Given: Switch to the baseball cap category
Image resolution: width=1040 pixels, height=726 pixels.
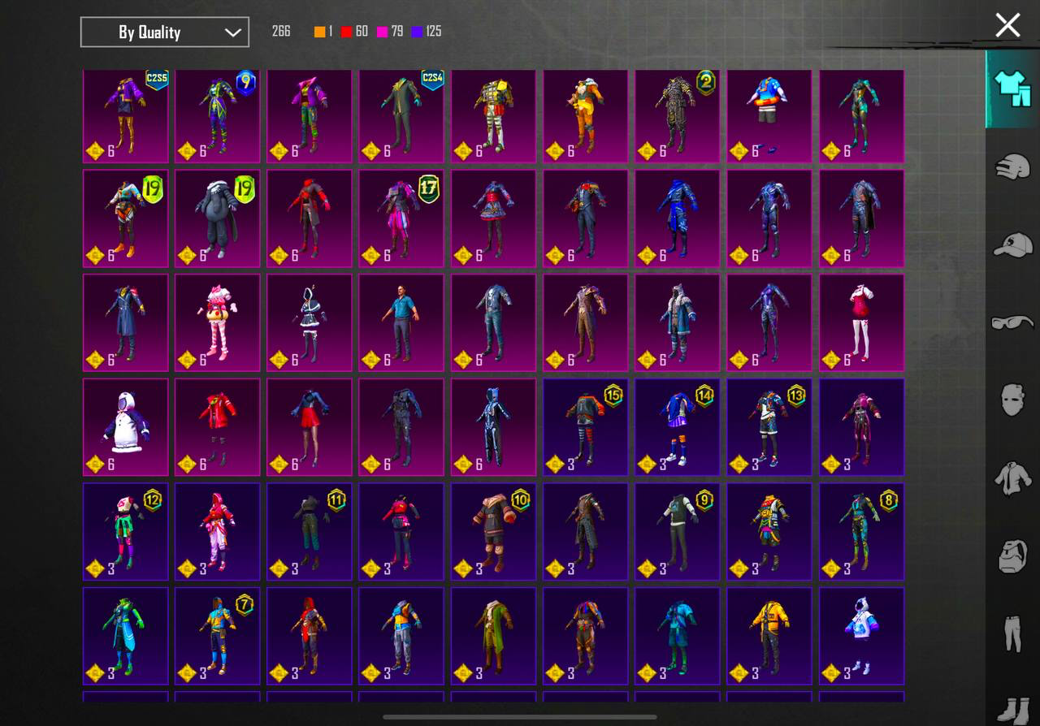Looking at the screenshot, I should click(x=1012, y=244).
